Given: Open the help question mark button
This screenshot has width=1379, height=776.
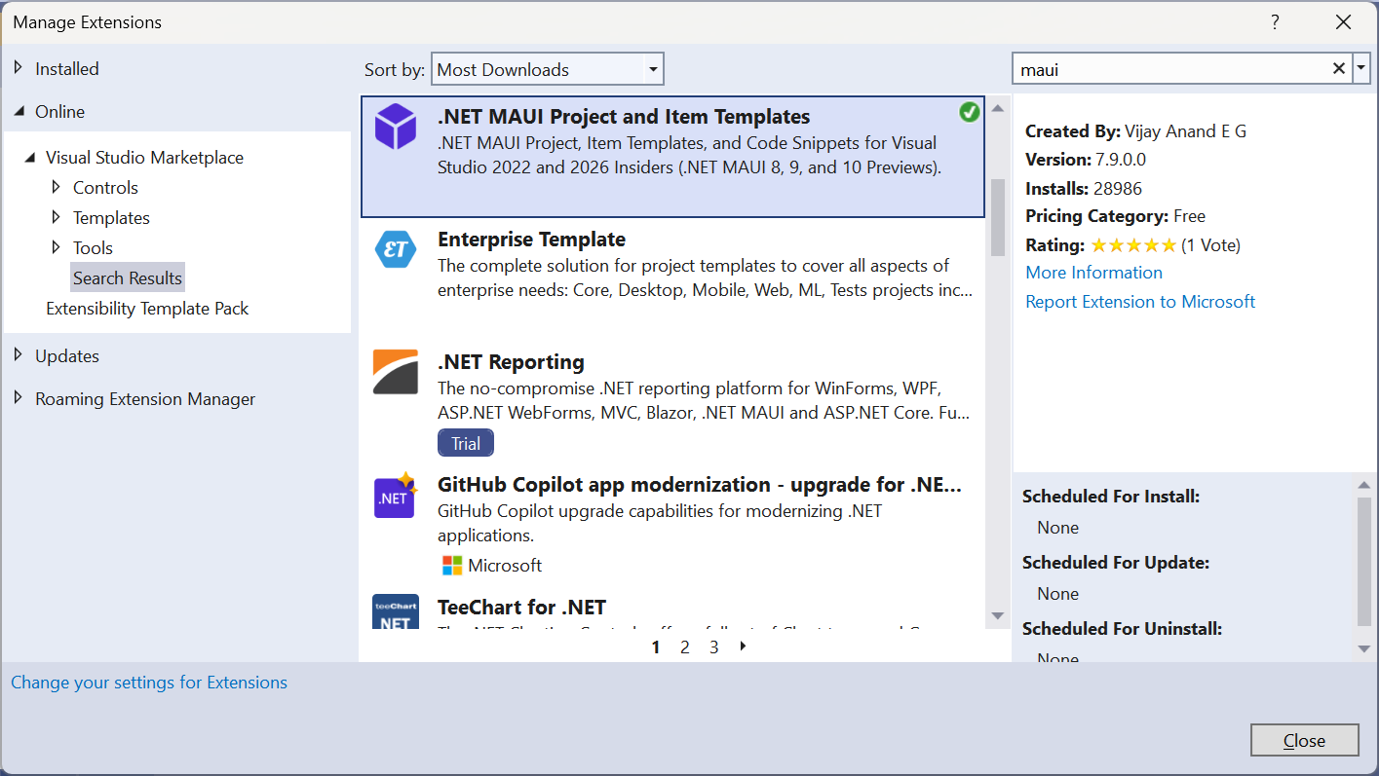Looking at the screenshot, I should click(x=1275, y=22).
